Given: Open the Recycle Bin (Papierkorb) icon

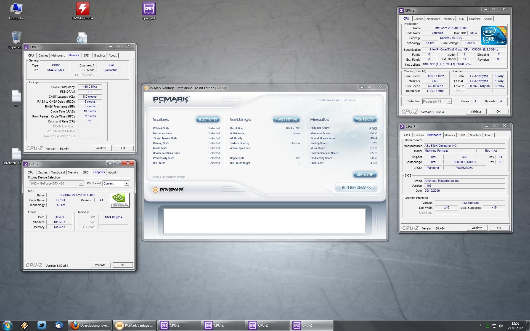Looking at the screenshot, I should [16, 40].
